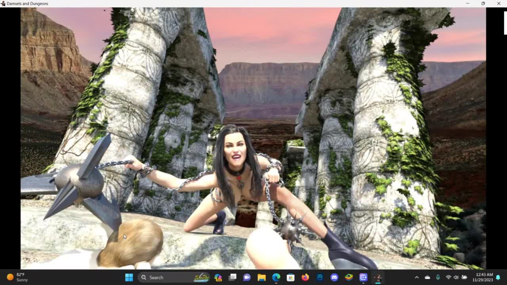The width and height of the screenshot is (507, 285).
Task: Open OneDrive cloud status icon
Action: 427,277
